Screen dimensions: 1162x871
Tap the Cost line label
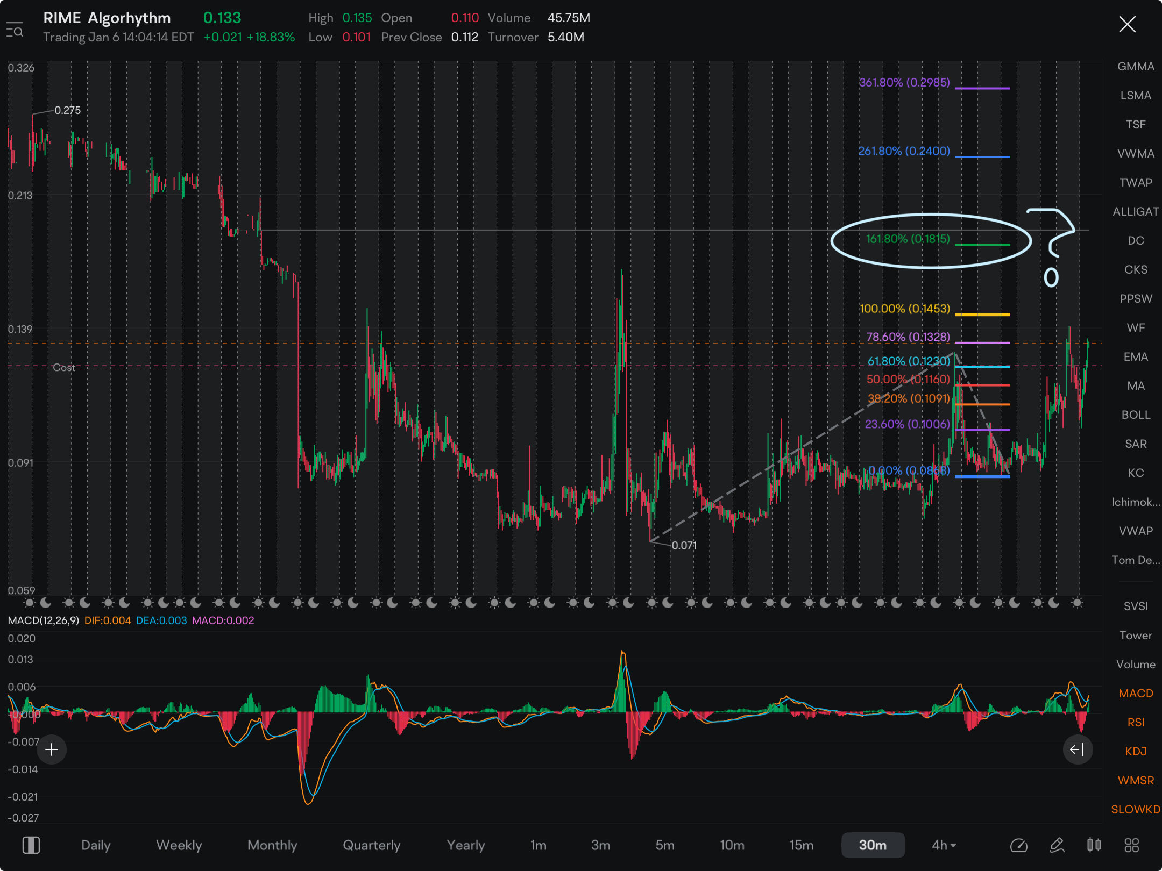[63, 367]
